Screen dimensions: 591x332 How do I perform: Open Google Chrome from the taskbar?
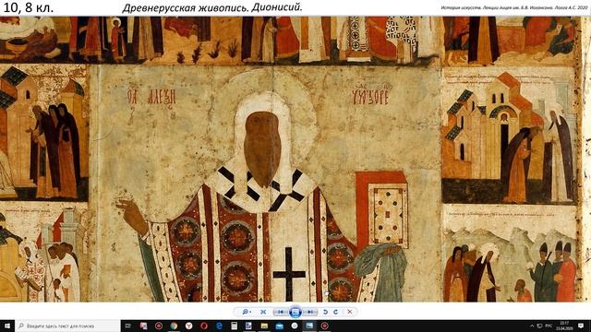coord(174,326)
